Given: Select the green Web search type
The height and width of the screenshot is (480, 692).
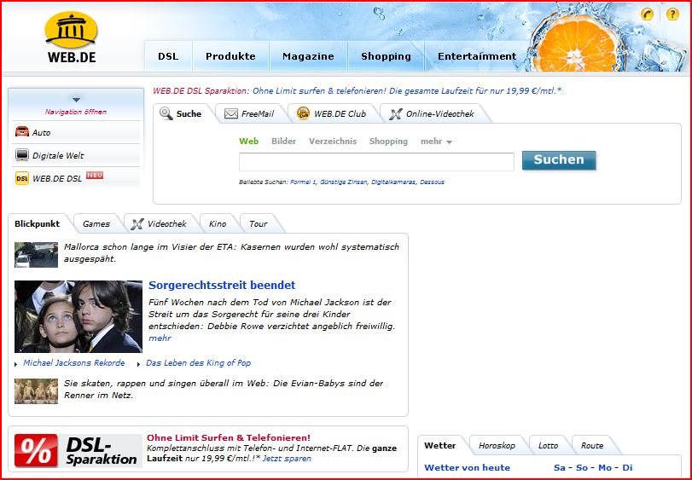Looking at the screenshot, I should coord(249,141).
